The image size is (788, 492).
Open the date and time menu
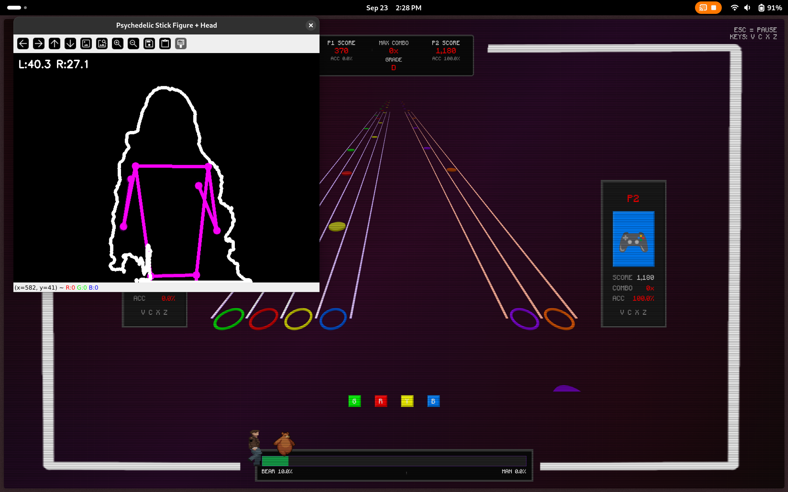(x=394, y=8)
